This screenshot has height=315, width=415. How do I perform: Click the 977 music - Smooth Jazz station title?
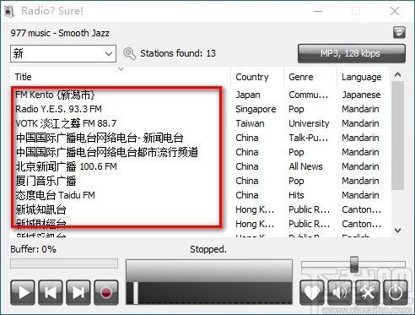(60, 33)
